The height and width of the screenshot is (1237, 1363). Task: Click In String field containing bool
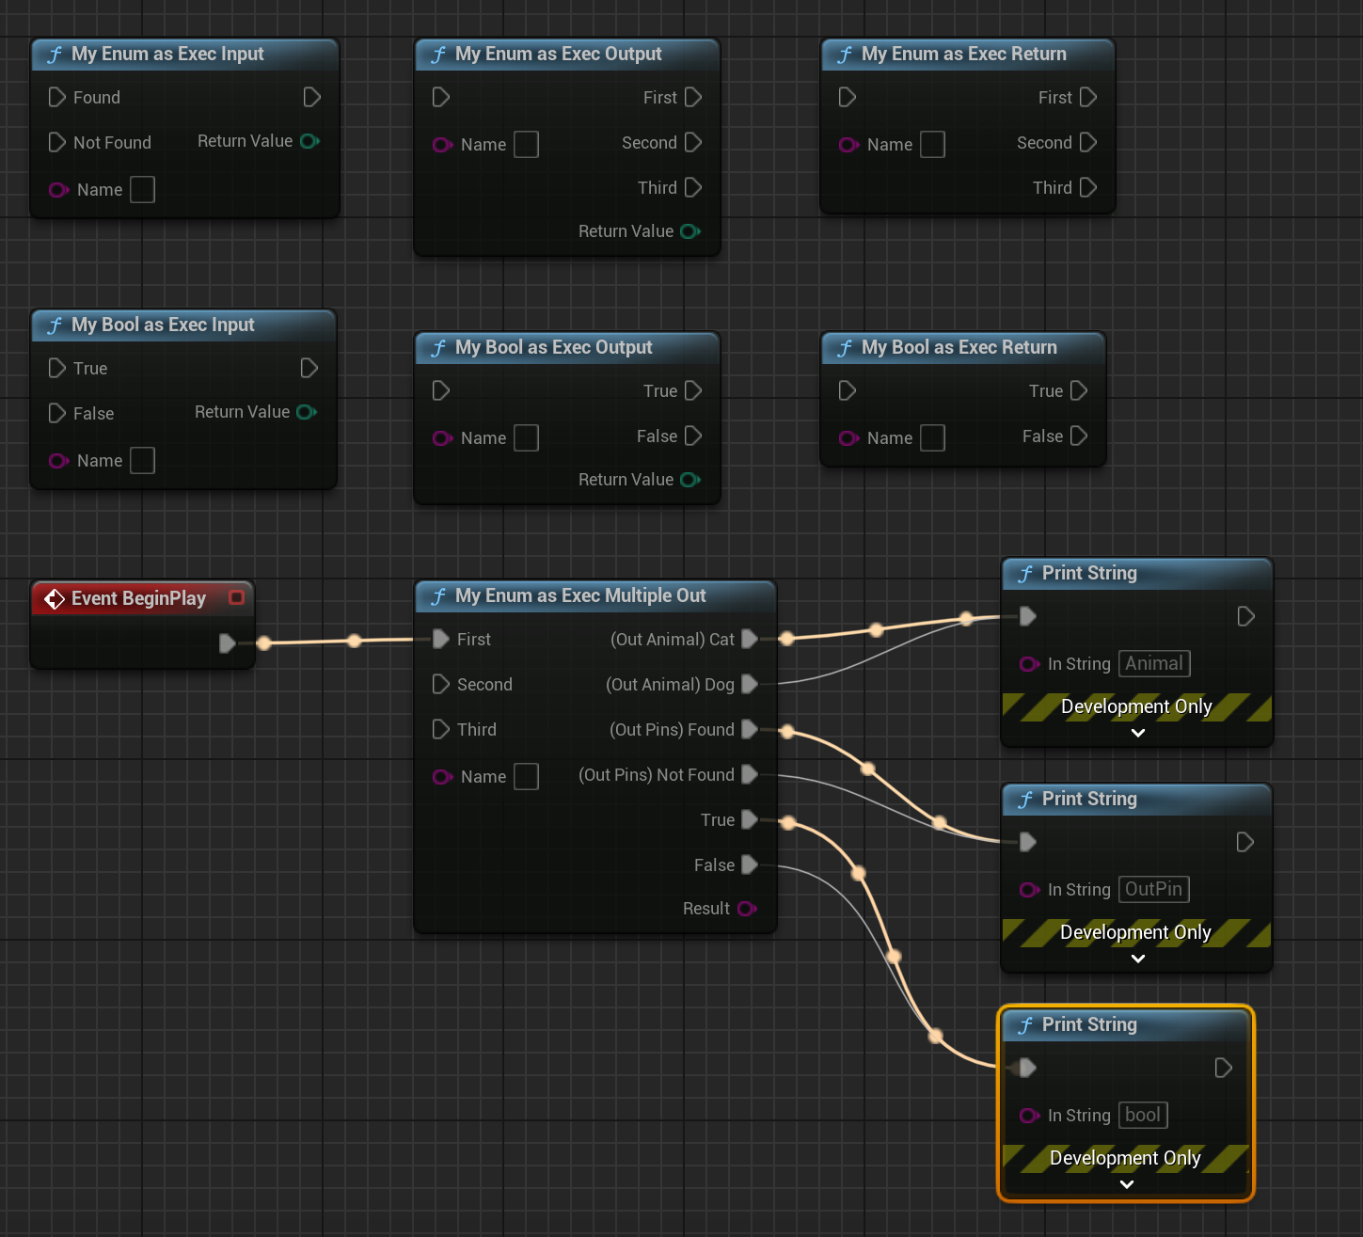coord(1142,1116)
